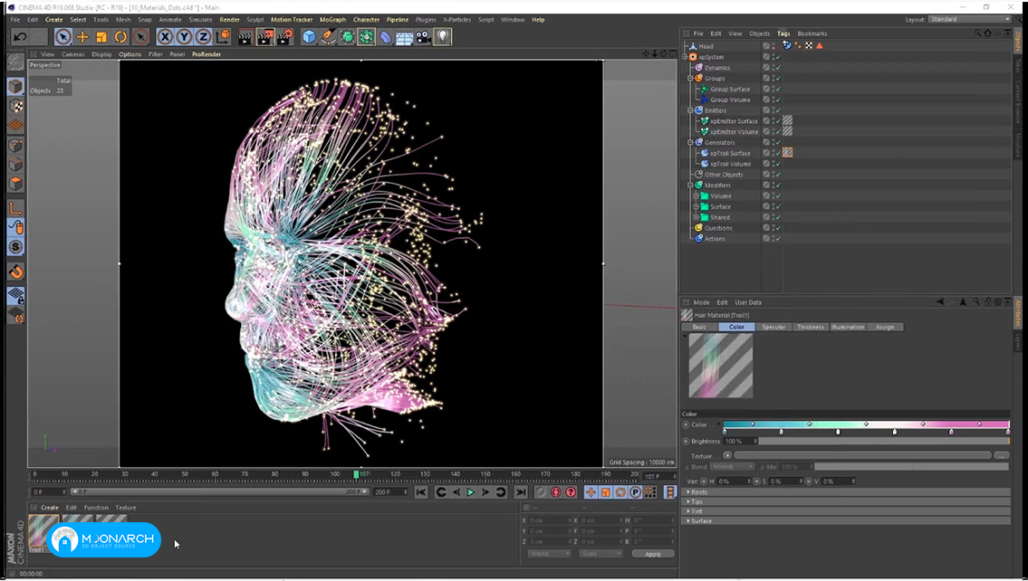
Task: Click on the Color gradient bar
Action: (866, 424)
